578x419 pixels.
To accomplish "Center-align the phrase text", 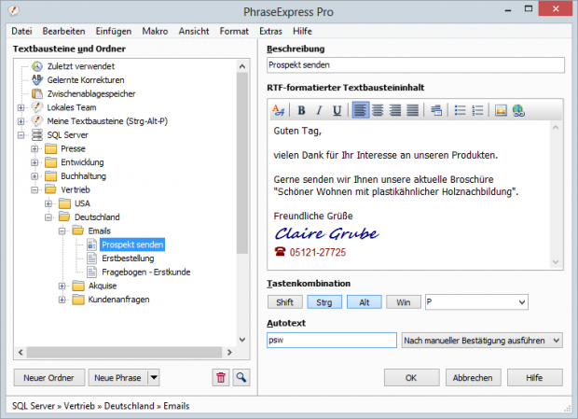I will (x=378, y=110).
